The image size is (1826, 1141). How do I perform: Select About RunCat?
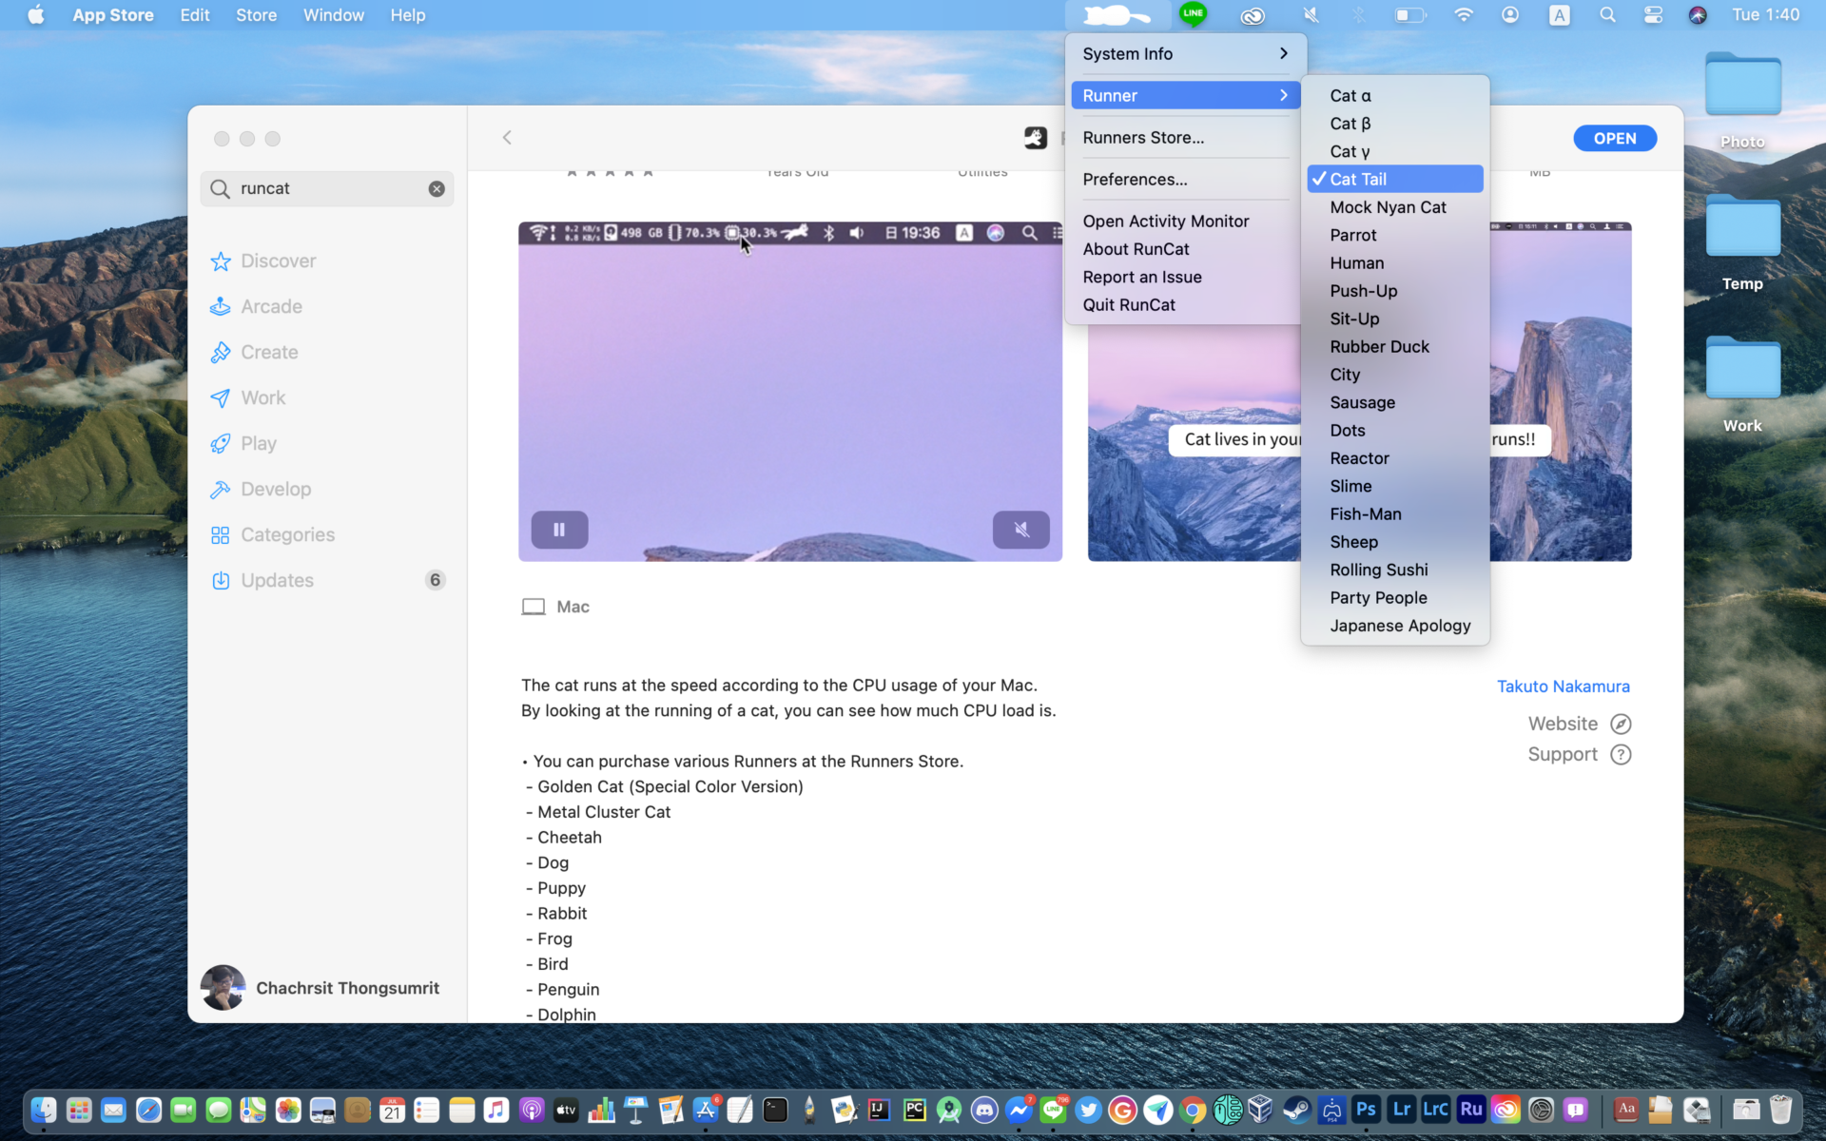tap(1185, 249)
